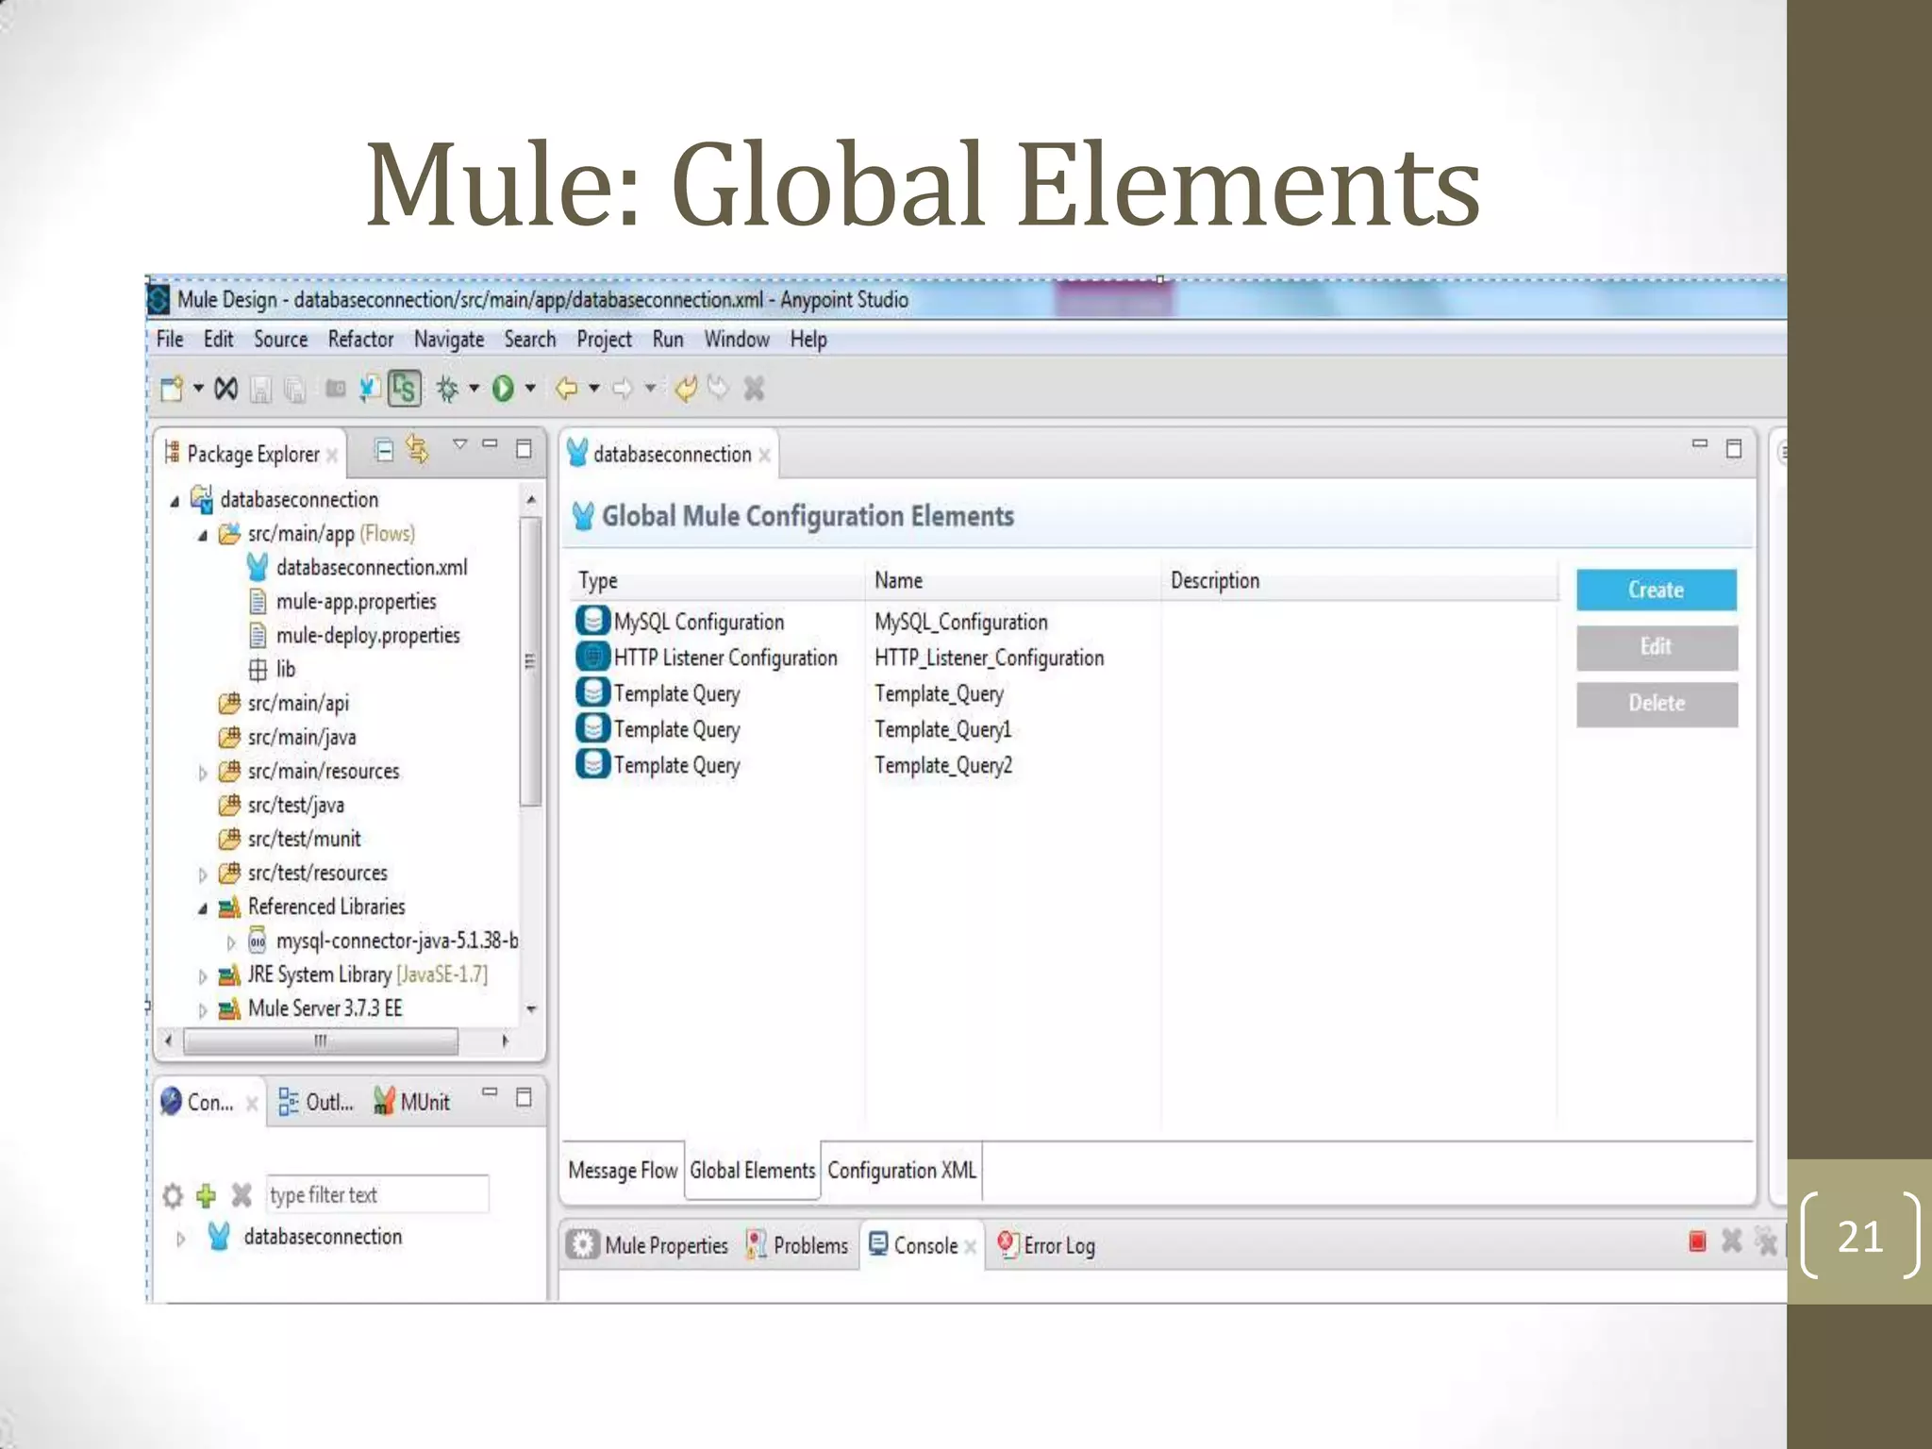Expand the JRE System Library node
The image size is (1932, 1449).
tap(202, 976)
